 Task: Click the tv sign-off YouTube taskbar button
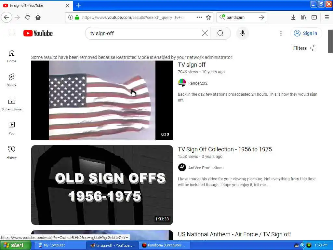(x=112, y=245)
